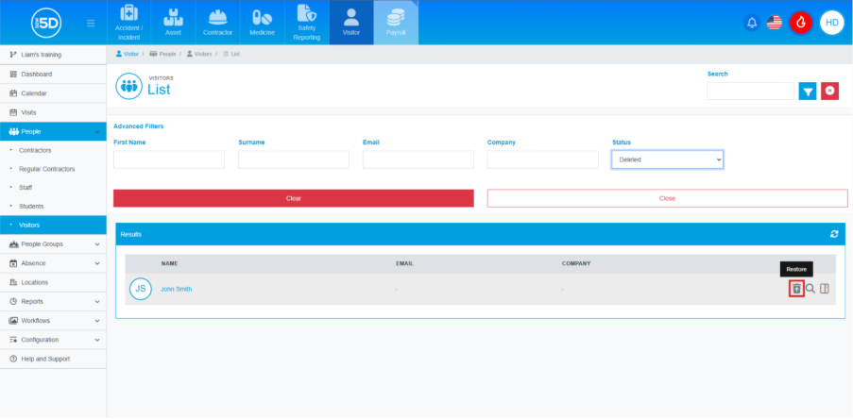Viewport: 853px width, 419px height.
Task: Refresh the Results panel
Action: tap(834, 234)
